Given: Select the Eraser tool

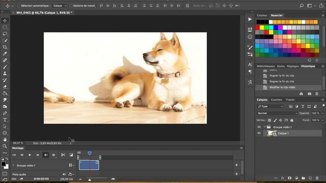Looking at the screenshot, I should coord(5,87).
